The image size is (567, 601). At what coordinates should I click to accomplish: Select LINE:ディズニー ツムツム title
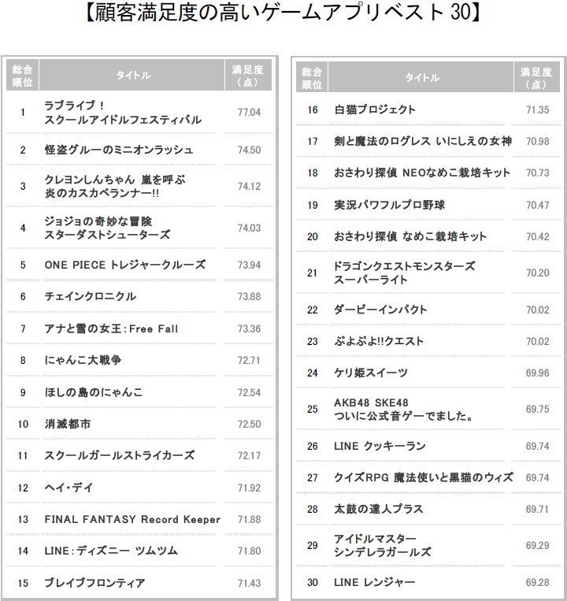coord(111,551)
